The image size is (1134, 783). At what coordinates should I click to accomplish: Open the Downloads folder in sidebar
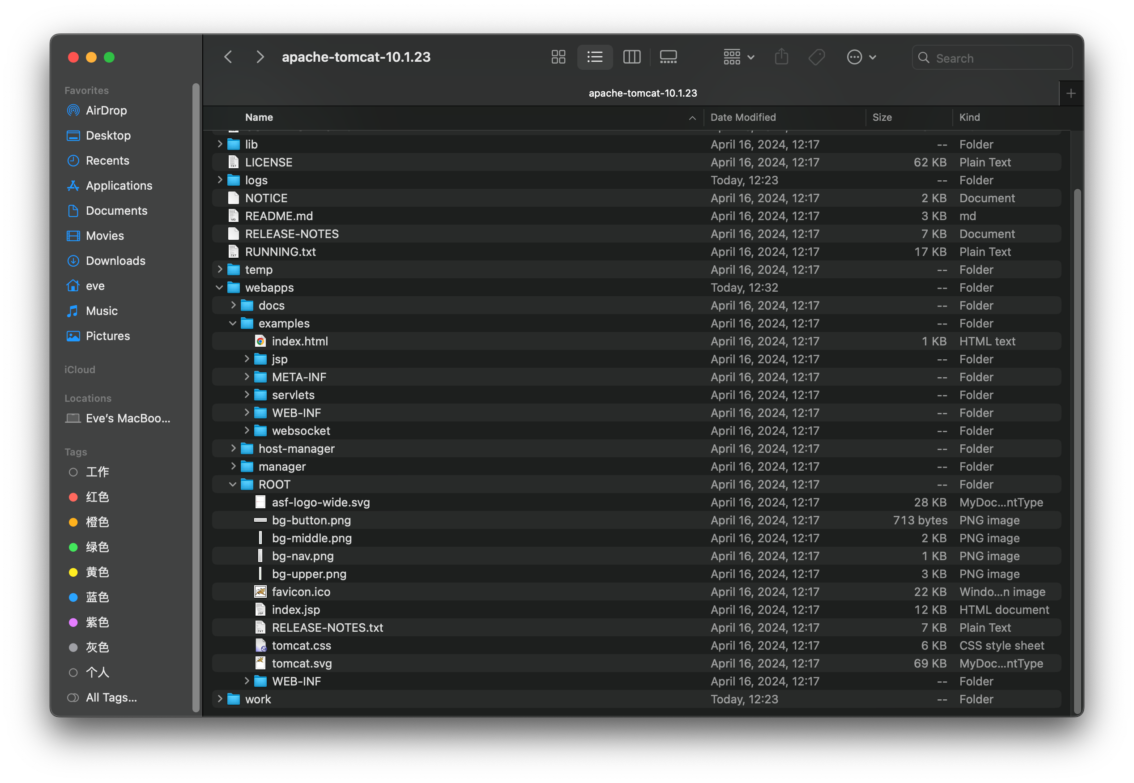[x=115, y=260]
